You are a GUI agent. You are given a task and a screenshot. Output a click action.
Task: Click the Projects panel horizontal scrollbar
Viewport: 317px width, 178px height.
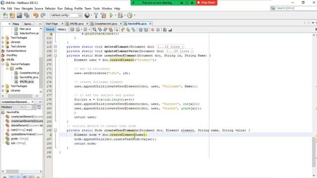20,96
